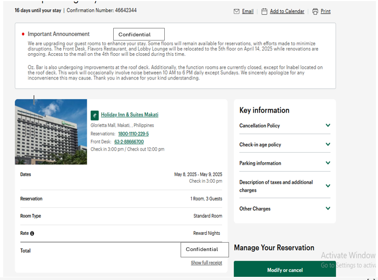Click the 16 days until your stay text
Viewport: 378px width, 280px height.
click(38, 11)
